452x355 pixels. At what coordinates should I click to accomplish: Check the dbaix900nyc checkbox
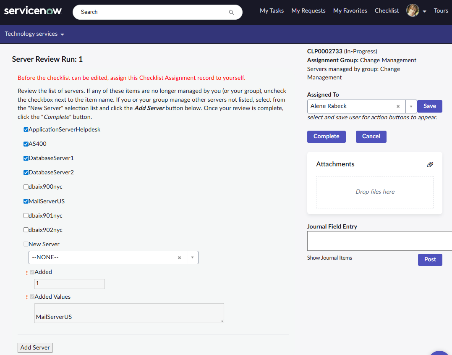[26, 187]
